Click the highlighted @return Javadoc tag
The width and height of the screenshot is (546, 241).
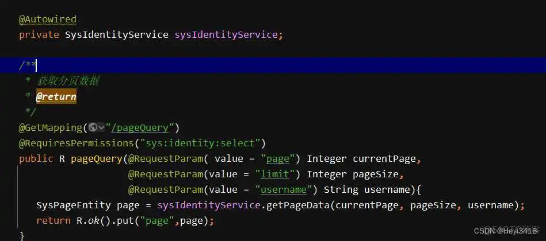pyautogui.click(x=56, y=96)
